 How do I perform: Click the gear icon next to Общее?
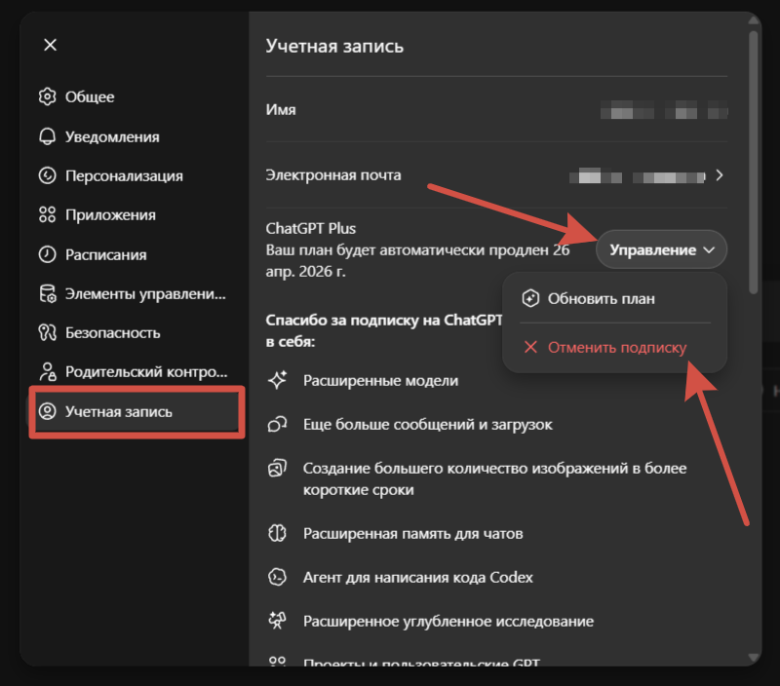47,96
